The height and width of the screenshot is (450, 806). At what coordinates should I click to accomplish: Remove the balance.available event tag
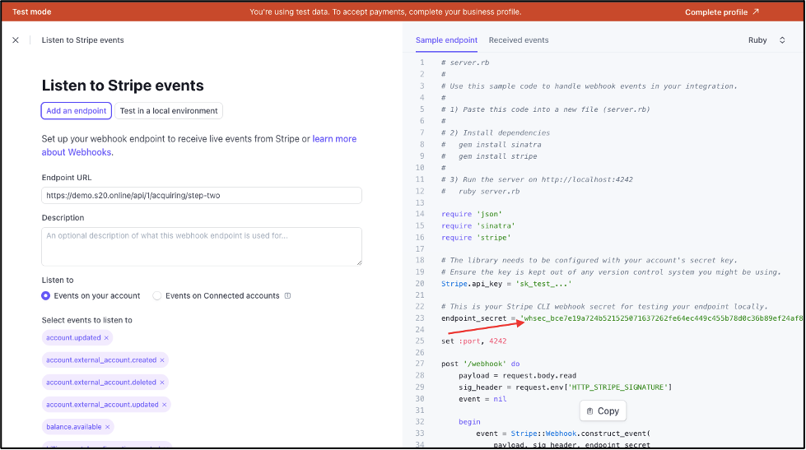(x=107, y=427)
